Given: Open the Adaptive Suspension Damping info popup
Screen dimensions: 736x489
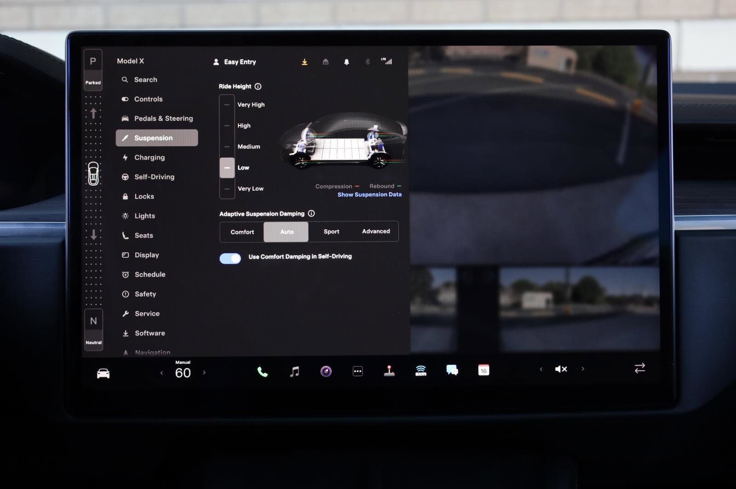Looking at the screenshot, I should point(311,213).
